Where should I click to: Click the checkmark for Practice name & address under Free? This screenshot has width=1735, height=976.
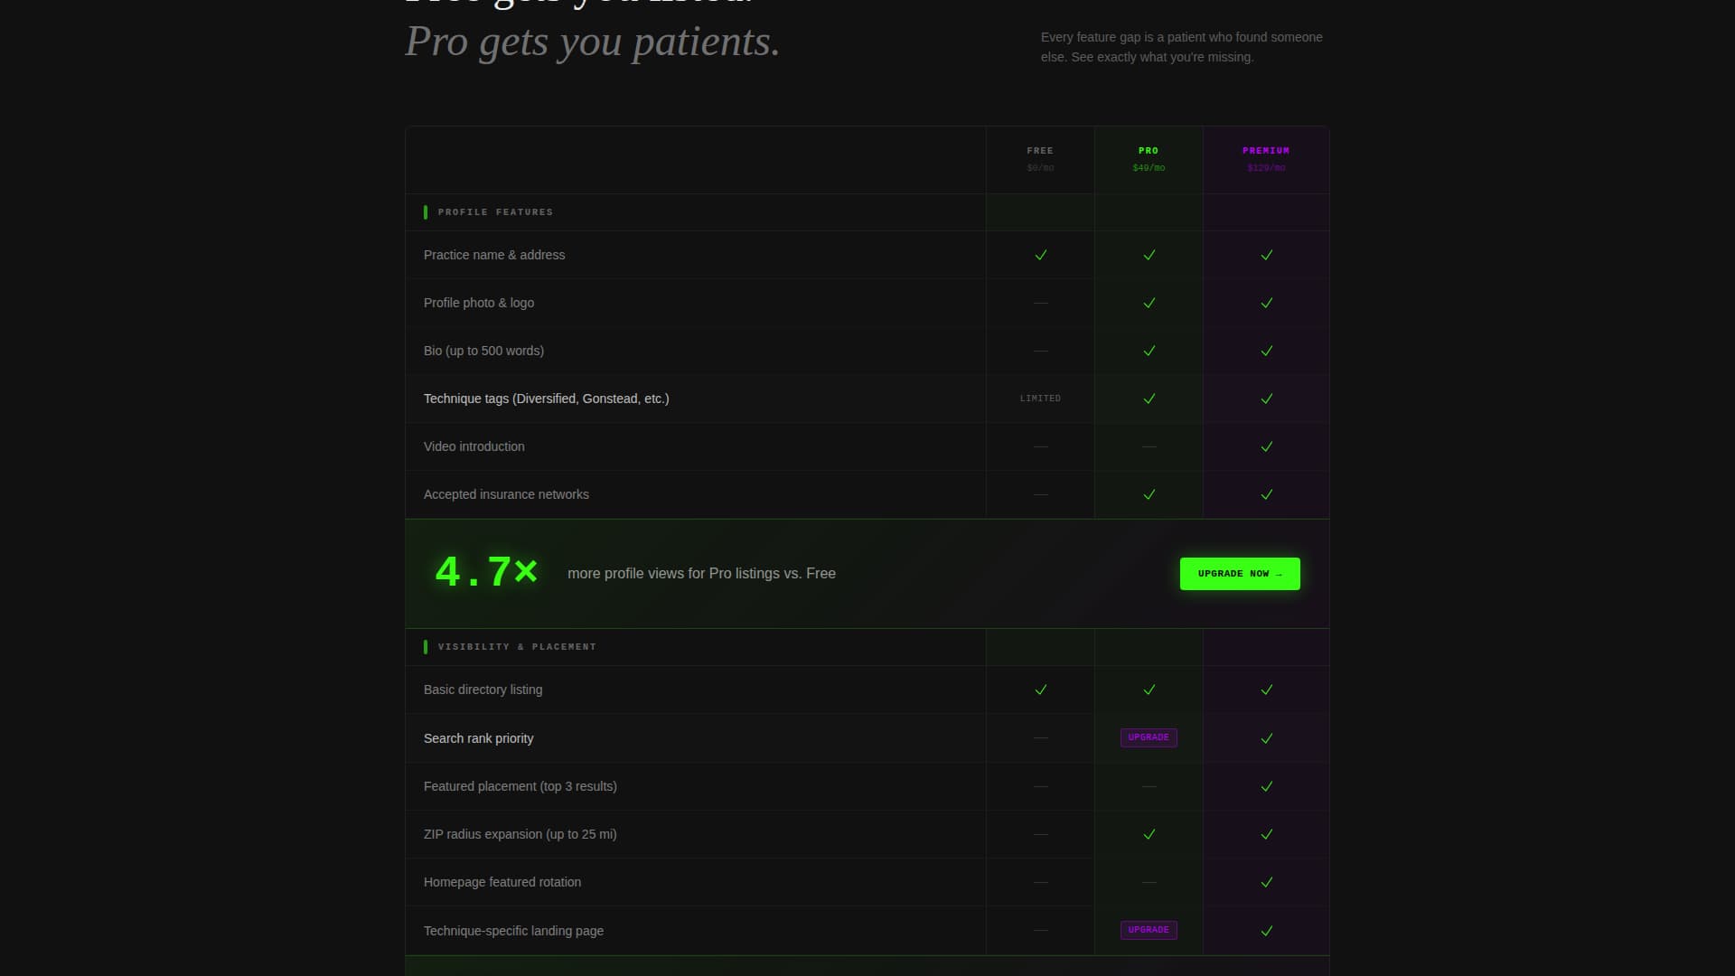[1040, 255]
